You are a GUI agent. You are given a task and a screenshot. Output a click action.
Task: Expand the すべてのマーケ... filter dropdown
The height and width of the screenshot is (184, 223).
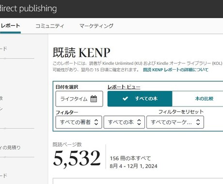[x=175, y=122]
